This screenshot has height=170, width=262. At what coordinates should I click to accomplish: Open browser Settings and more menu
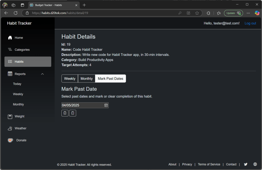coord(248,13)
